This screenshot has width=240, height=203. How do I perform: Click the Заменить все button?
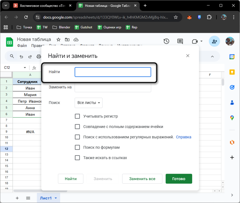tap(142, 179)
